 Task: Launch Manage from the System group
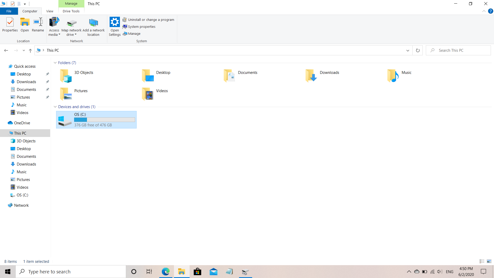coord(134,33)
